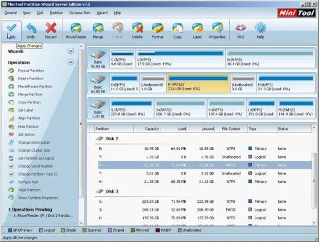Click the grayed Create toolbar icon

pyautogui.click(x=117, y=31)
